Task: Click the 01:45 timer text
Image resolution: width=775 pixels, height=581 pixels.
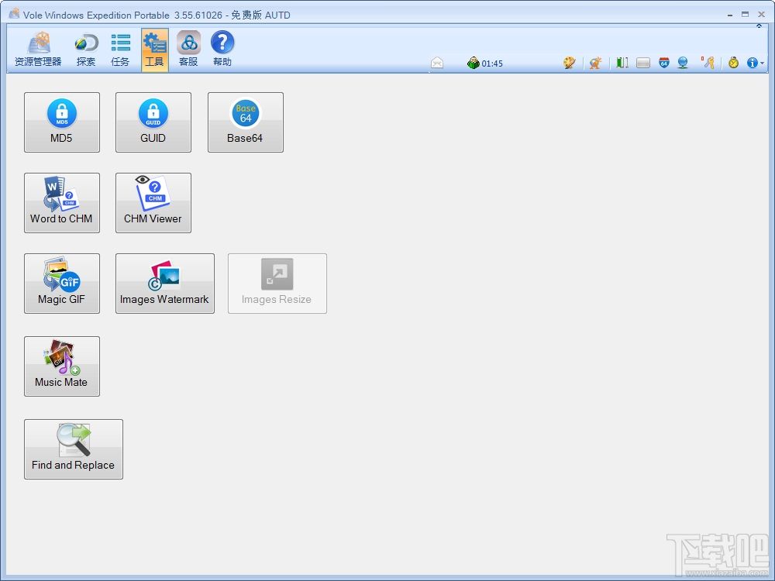Action: pyautogui.click(x=492, y=64)
